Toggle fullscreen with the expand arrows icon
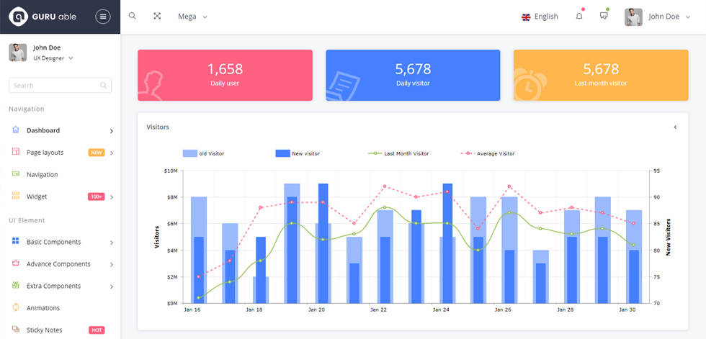 click(157, 16)
